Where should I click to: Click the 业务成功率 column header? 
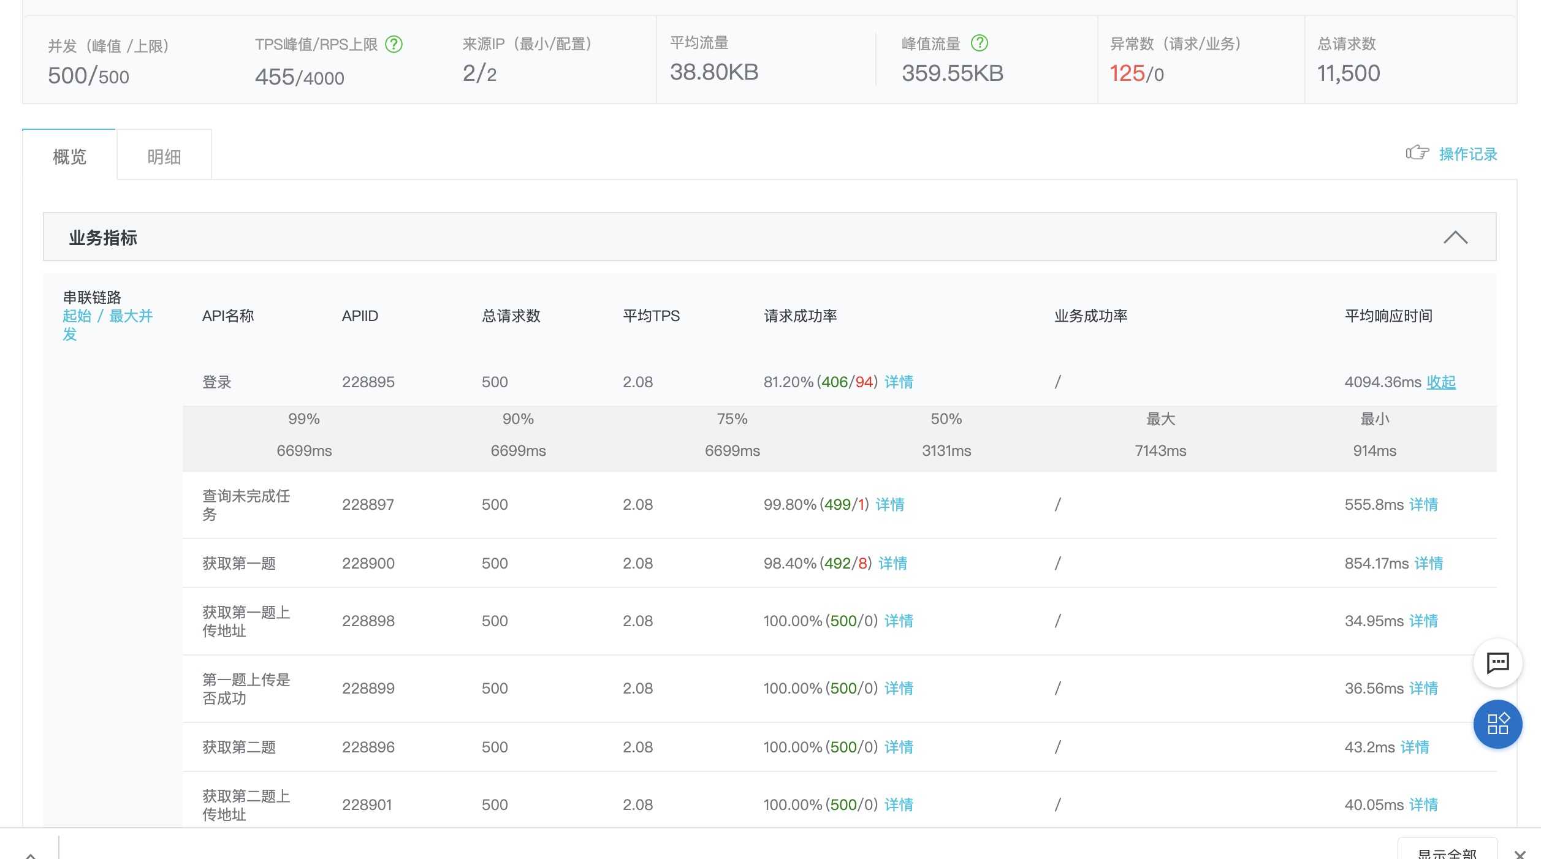pyautogui.click(x=1090, y=316)
